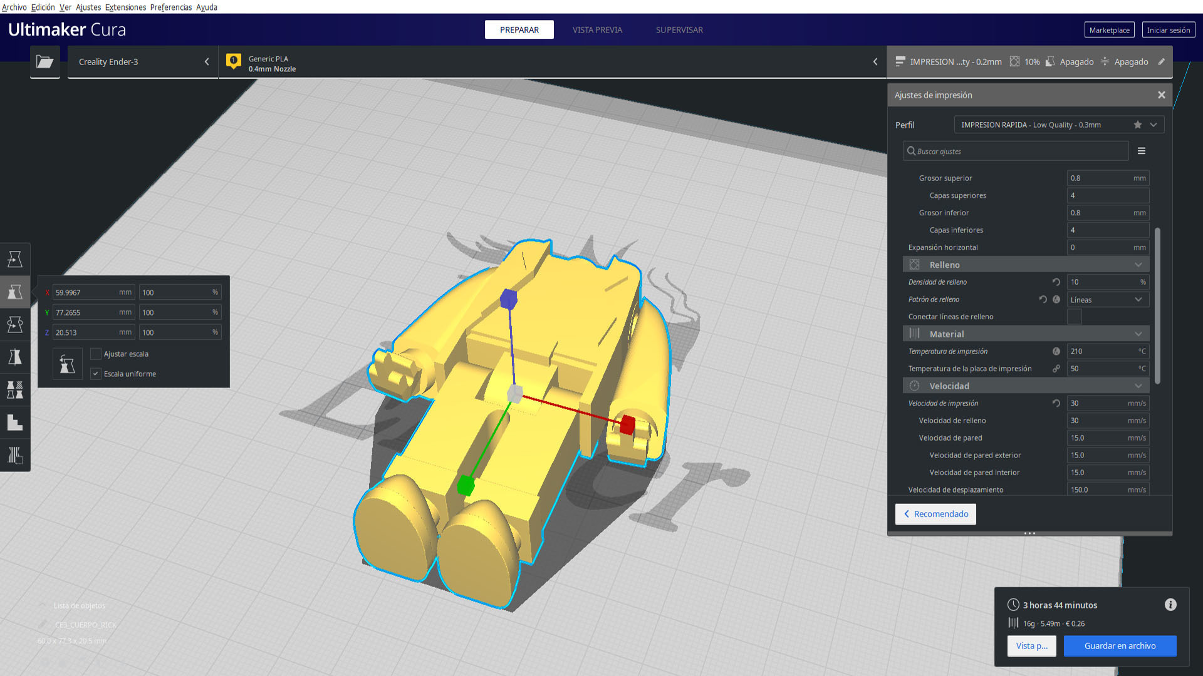Check Conectar líneas de relleno box
1203x676 pixels.
pos(1074,317)
